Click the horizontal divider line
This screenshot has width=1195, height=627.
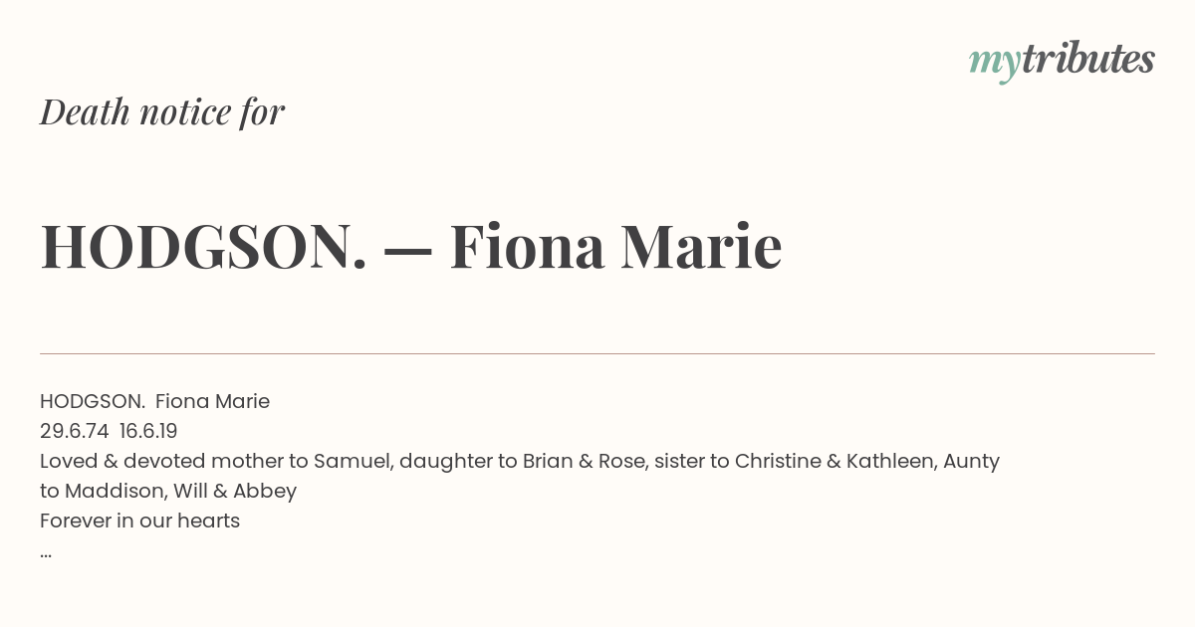[597, 353]
